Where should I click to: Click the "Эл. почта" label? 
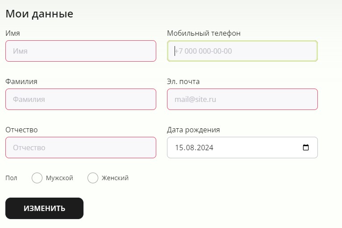[183, 81]
